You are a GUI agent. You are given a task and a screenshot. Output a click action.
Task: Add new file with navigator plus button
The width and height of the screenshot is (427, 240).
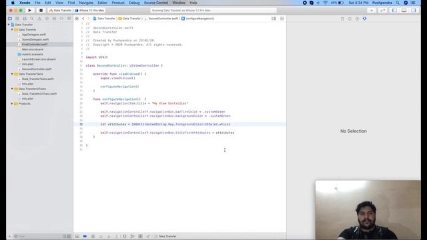(9, 236)
